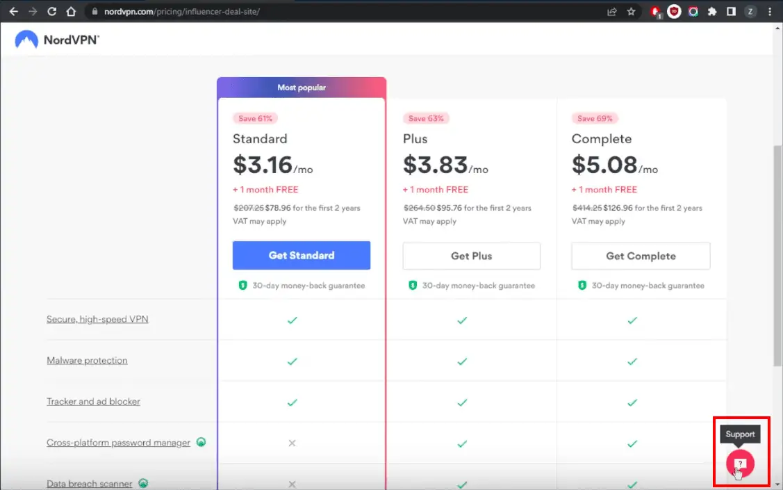Image resolution: width=783 pixels, height=490 pixels.
Task: Open the three-dot Chrome menu
Action: coord(770,12)
